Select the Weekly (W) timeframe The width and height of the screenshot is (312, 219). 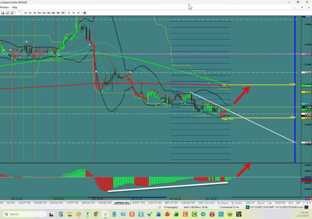tap(74, 13)
